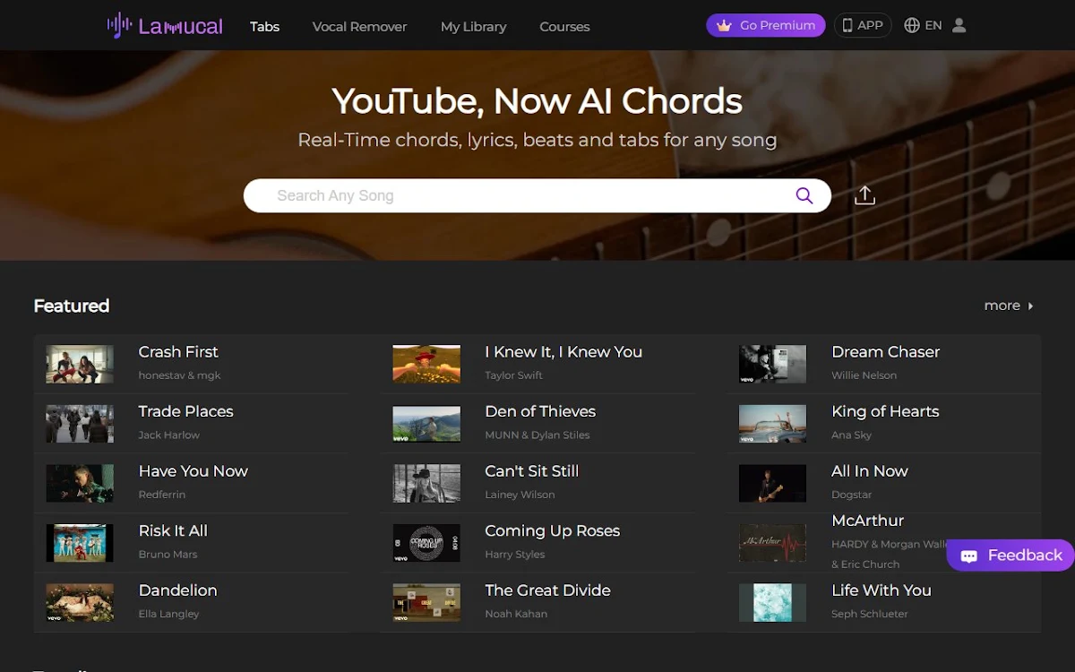Open All In Now thumbnail
1075x672 pixels.
pos(772,483)
